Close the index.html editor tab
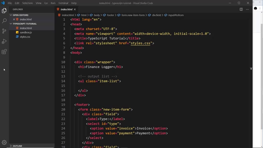263x148 pixels. 75,9
